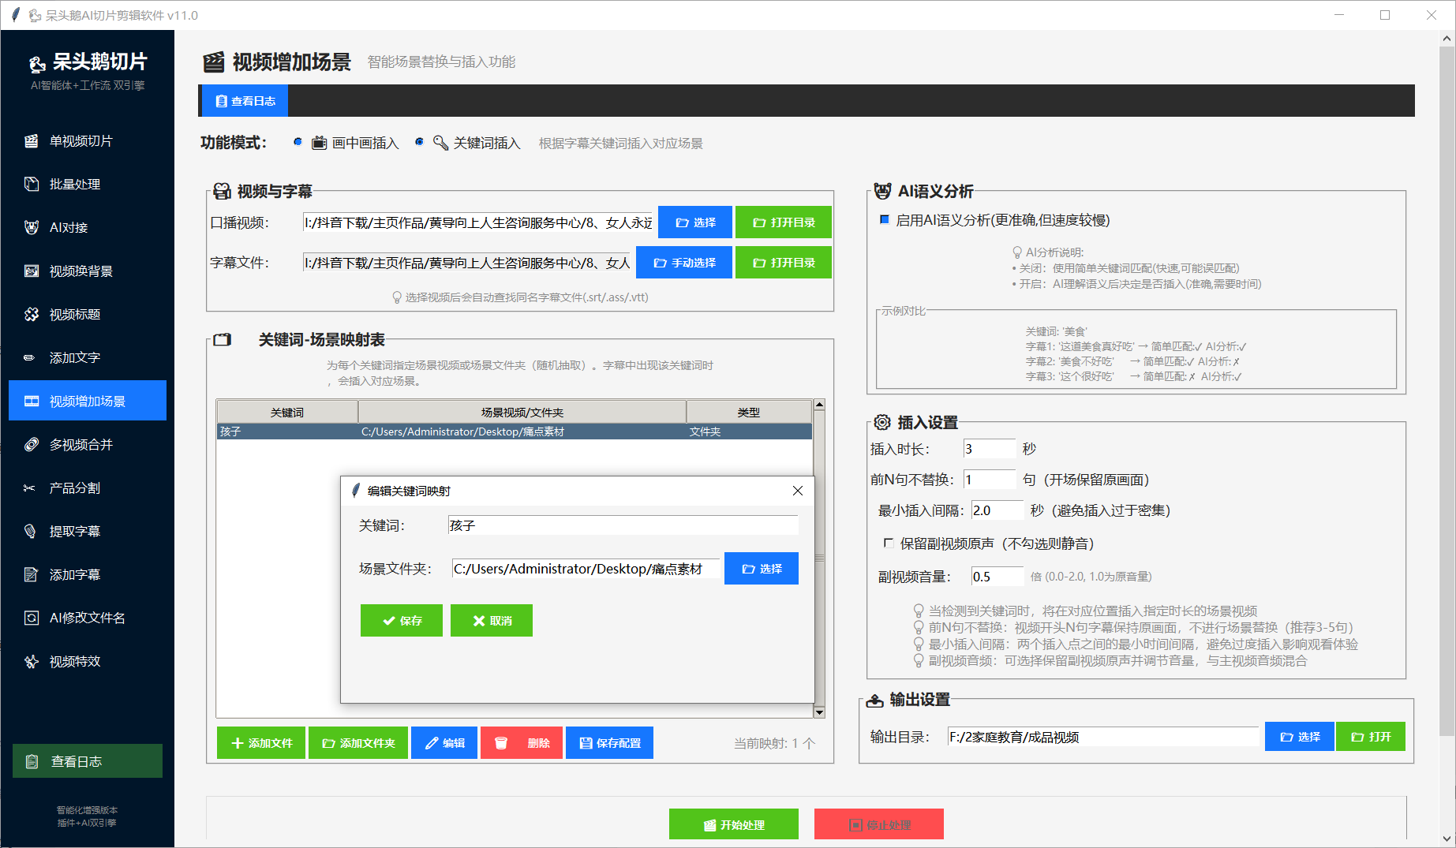Click the mapping table scroll-up arrow
Image resolution: width=1456 pixels, height=848 pixels.
click(x=819, y=405)
